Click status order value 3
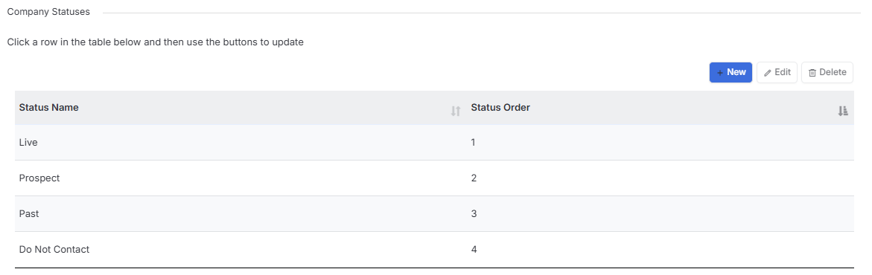872x275 pixels. [474, 213]
